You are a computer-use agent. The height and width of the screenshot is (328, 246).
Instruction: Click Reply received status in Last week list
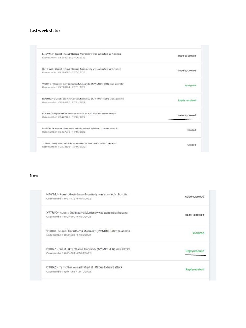(x=187, y=100)
